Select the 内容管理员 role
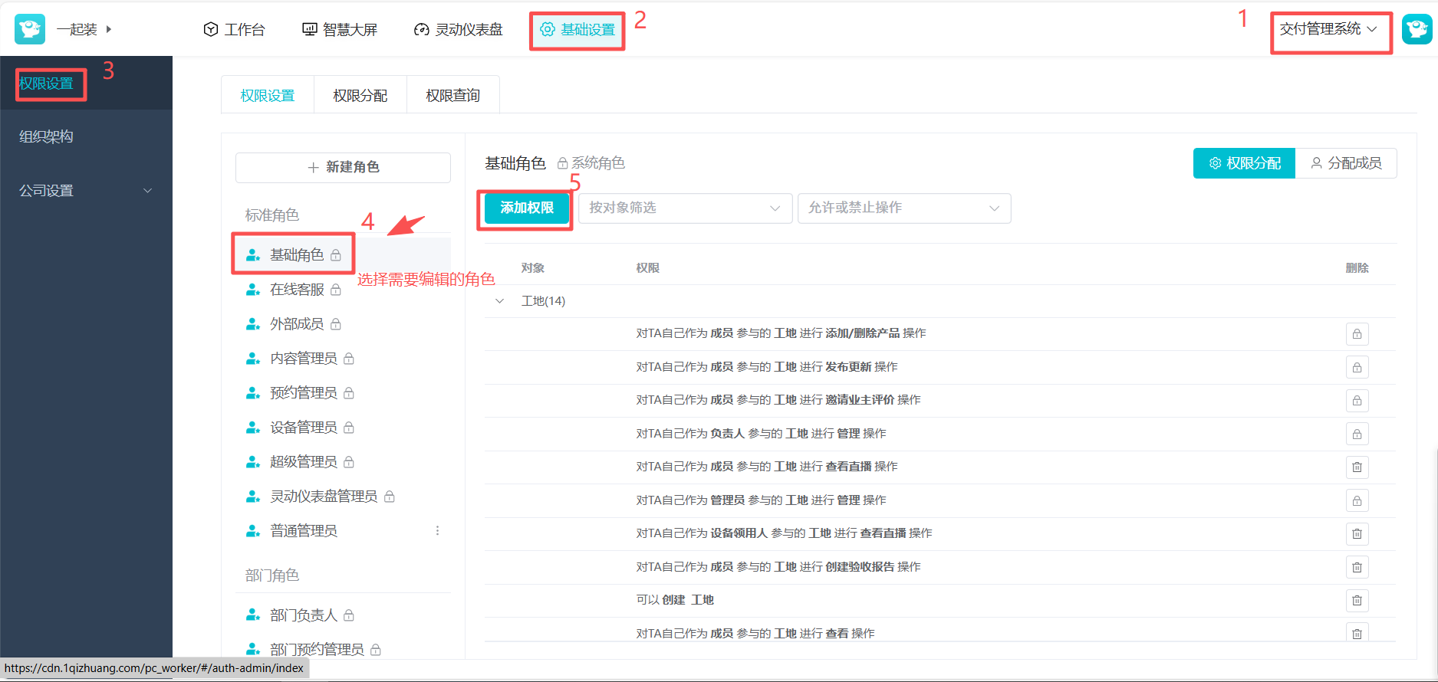Image resolution: width=1438 pixels, height=682 pixels. (343, 358)
